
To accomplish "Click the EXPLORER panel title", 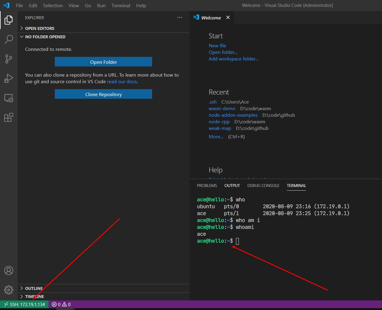I will point(34,18).
